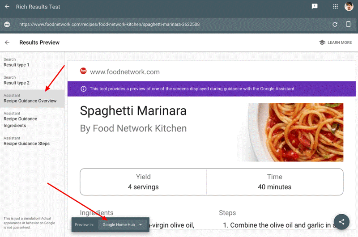Click the back arrow beside Rich Results Test
358x237 pixels.
coord(7,7)
